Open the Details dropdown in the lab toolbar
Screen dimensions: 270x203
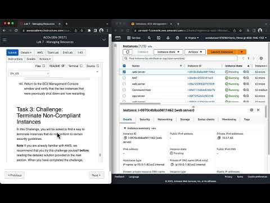[26, 52]
